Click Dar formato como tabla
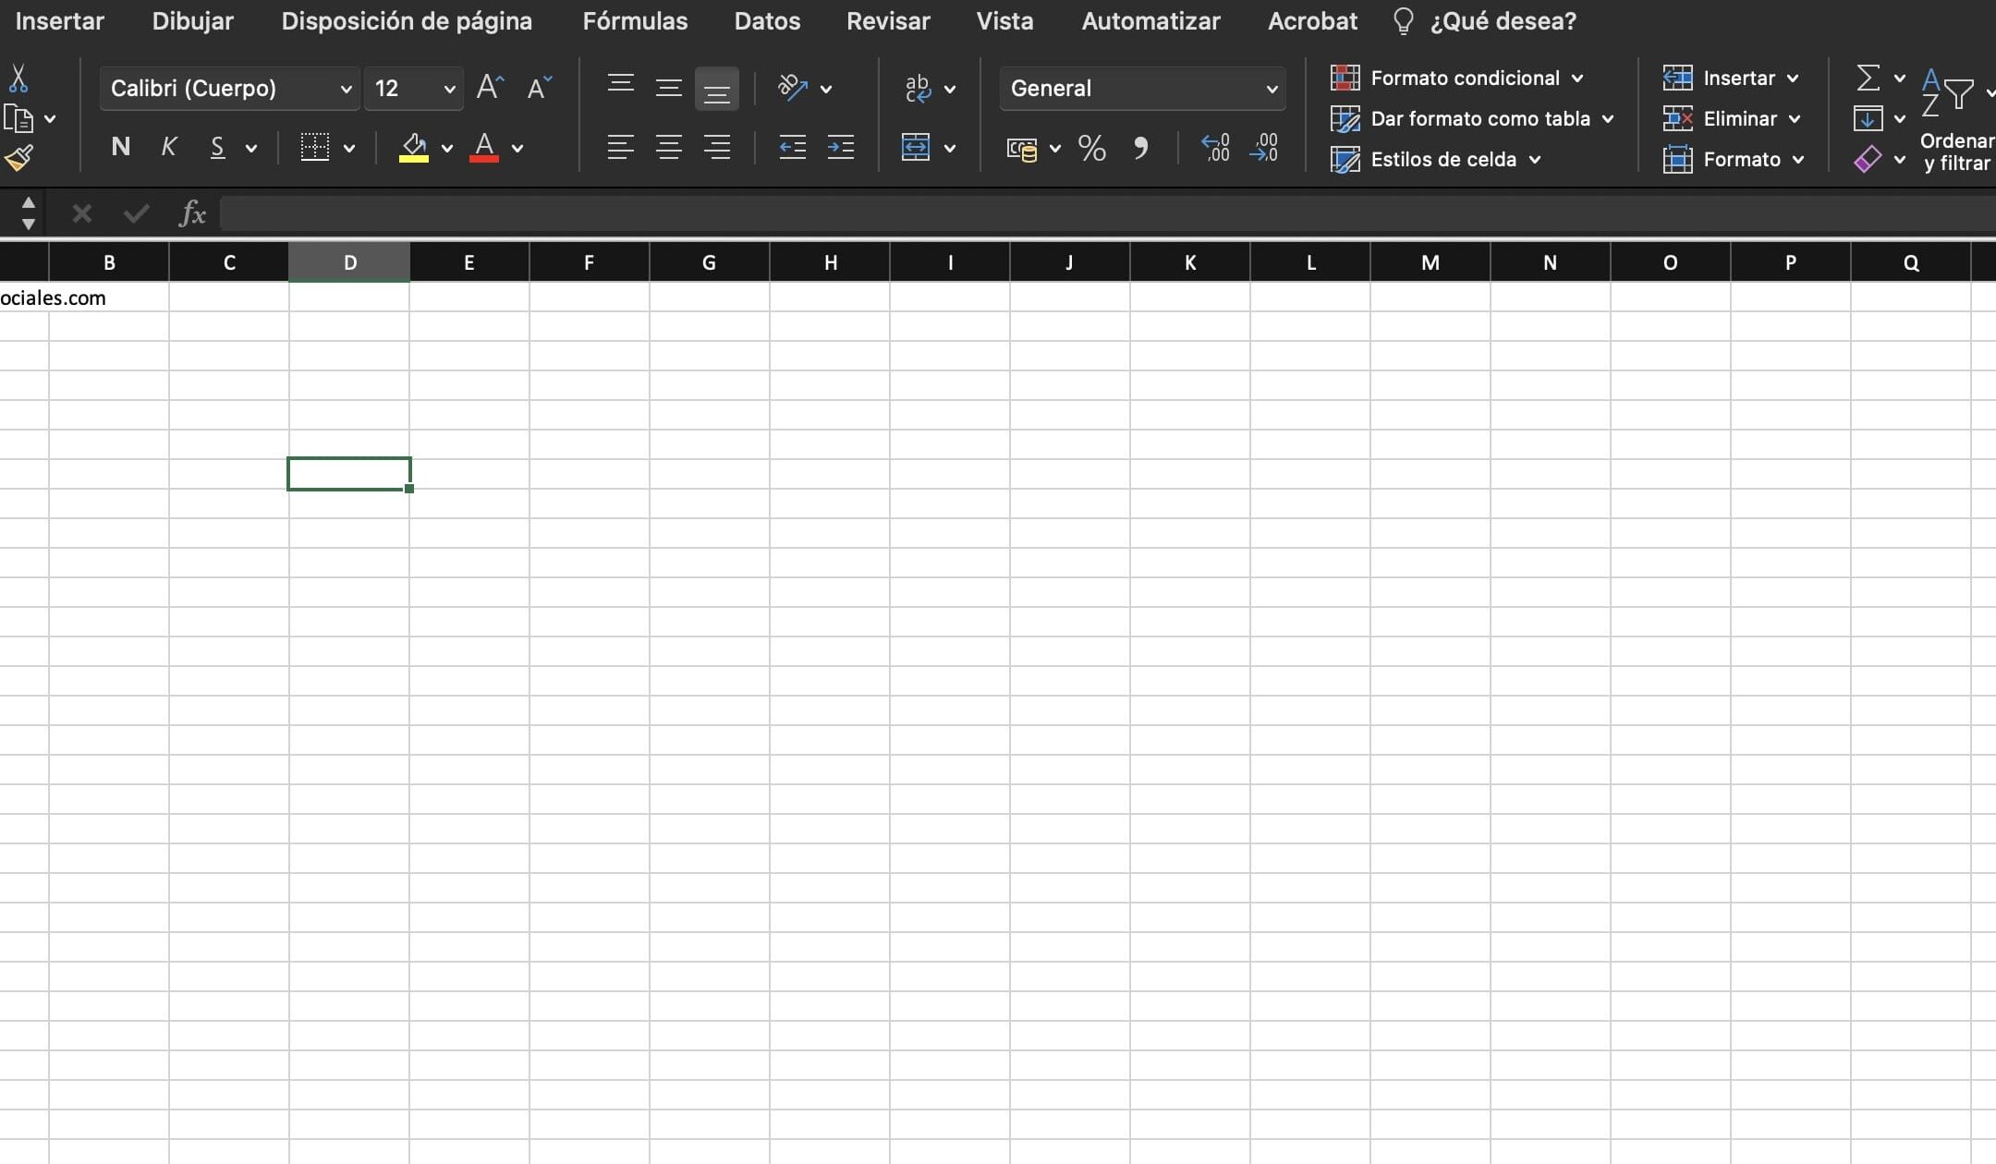The height and width of the screenshot is (1164, 1996). (x=1472, y=118)
